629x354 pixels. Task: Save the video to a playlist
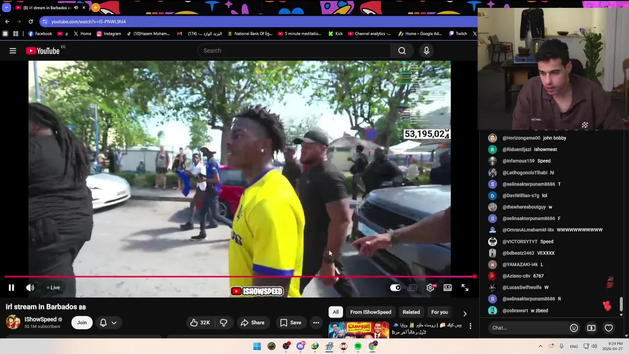click(x=290, y=323)
